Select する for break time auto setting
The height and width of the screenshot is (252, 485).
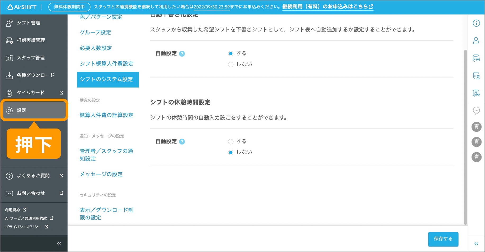point(231,142)
